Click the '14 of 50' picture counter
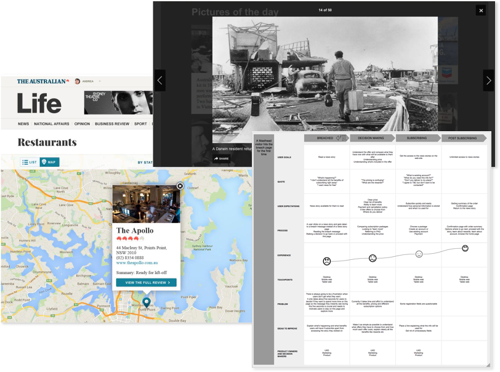This screenshot has width=500, height=372. (x=325, y=10)
